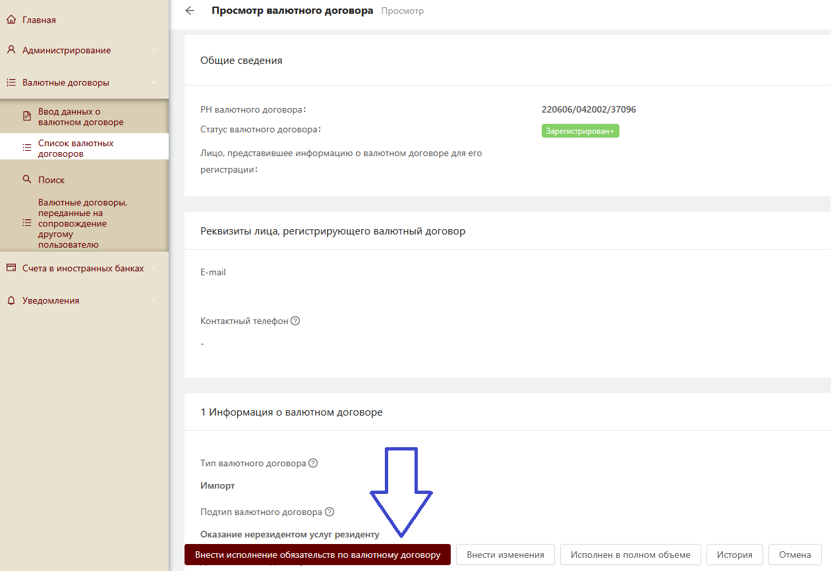Image resolution: width=831 pixels, height=571 pixels.
Task: Click the user icon beside Администрирование
Action: pyautogui.click(x=11, y=50)
